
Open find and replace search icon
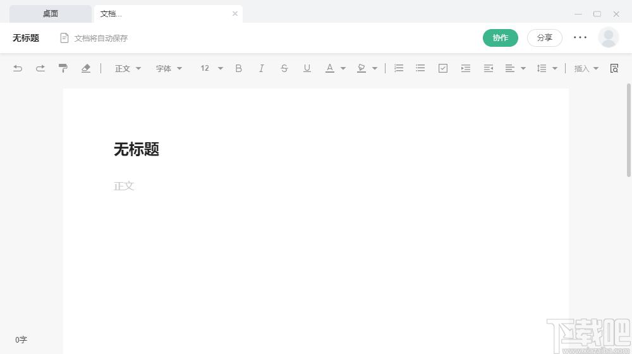614,68
